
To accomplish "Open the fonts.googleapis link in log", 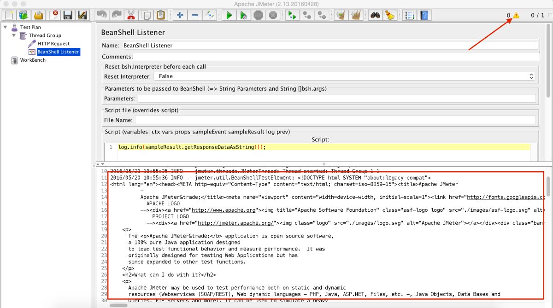I will point(506,197).
